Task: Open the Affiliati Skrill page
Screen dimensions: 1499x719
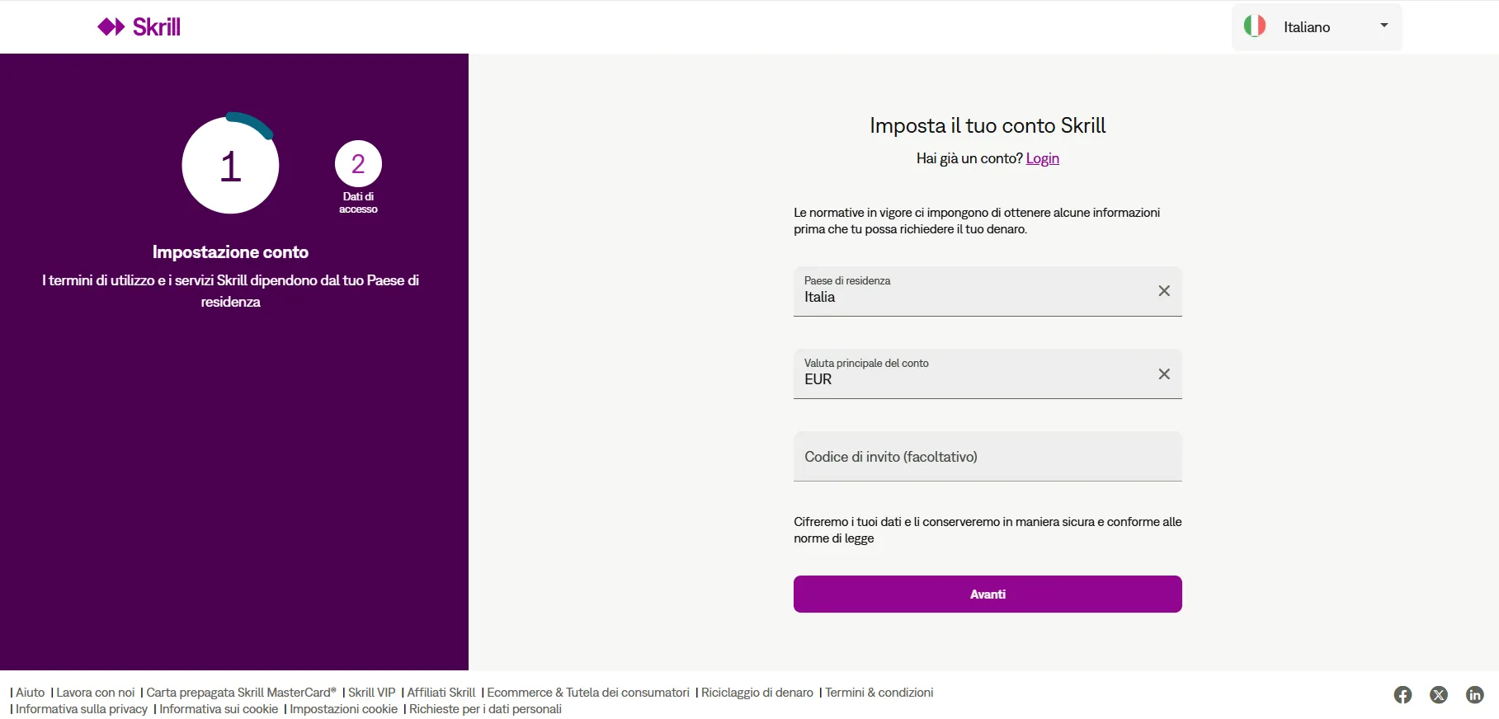Action: click(441, 692)
